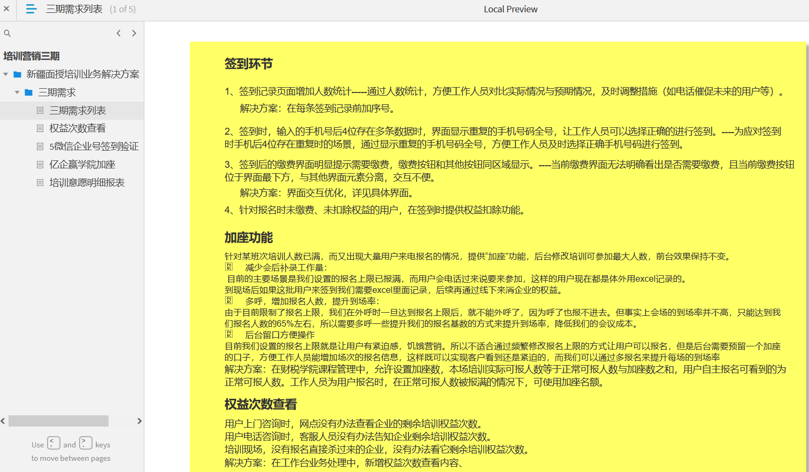Image resolution: width=809 pixels, height=472 pixels.
Task: Click page icon beside 亿企赢学院加座
Action: pyautogui.click(x=40, y=165)
